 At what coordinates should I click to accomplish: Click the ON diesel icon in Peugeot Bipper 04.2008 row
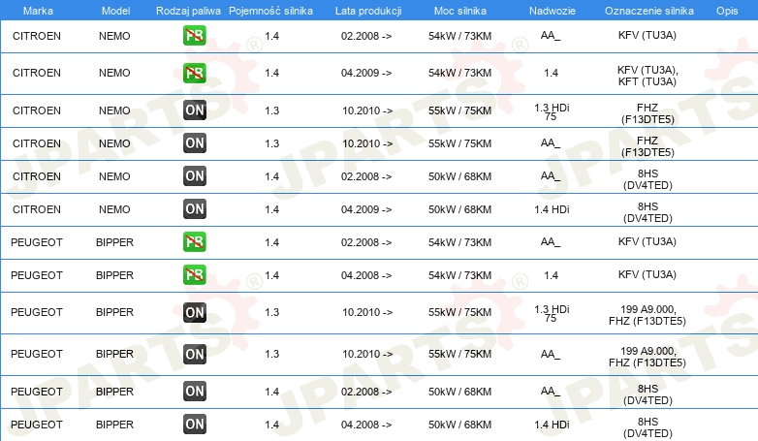194,425
